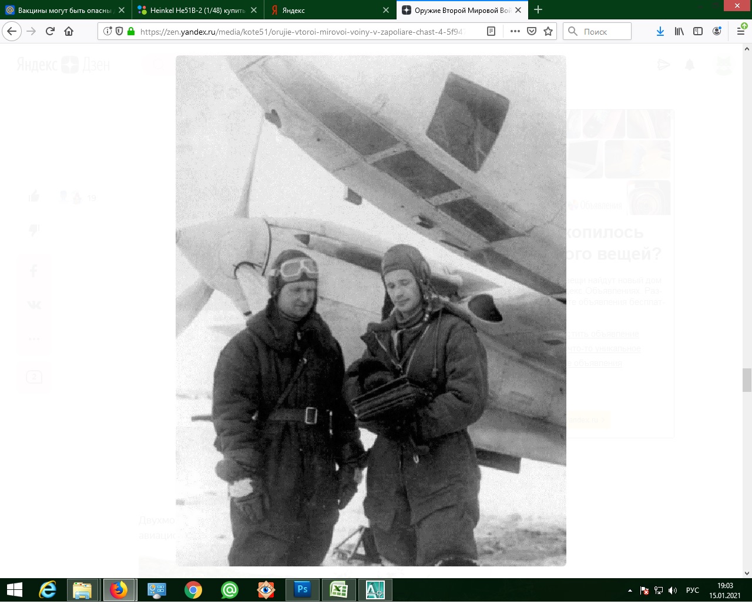Open the Firefox account icon
This screenshot has height=604, width=752.
point(717,32)
